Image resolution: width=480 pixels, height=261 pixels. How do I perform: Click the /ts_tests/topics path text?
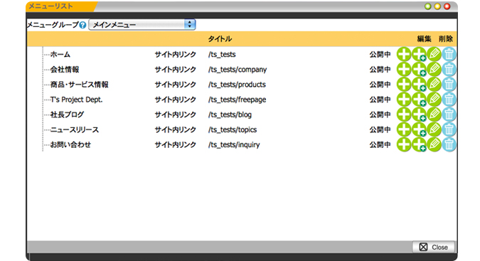coord(233,129)
